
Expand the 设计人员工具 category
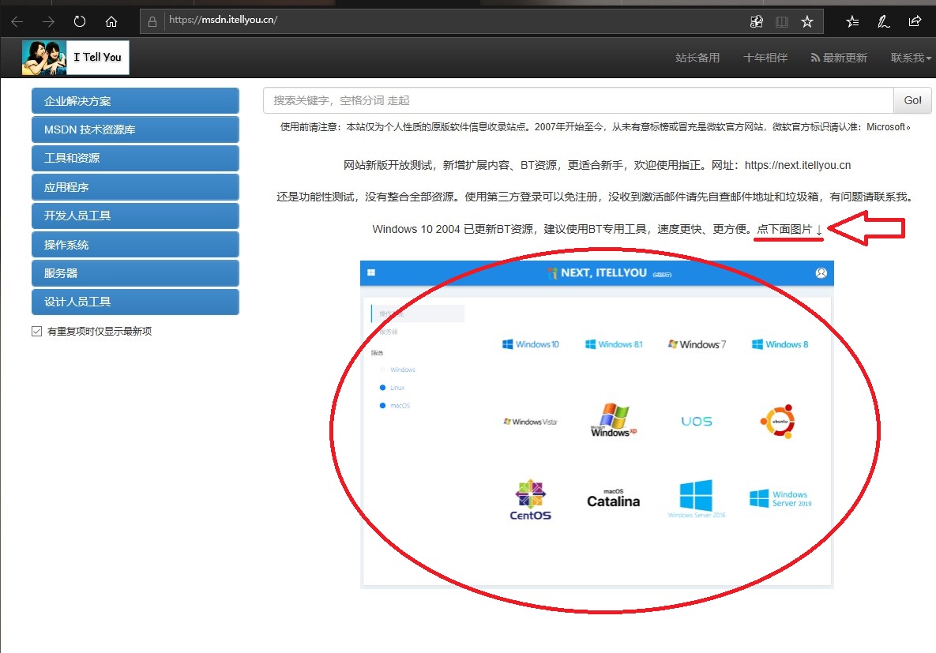tap(136, 302)
